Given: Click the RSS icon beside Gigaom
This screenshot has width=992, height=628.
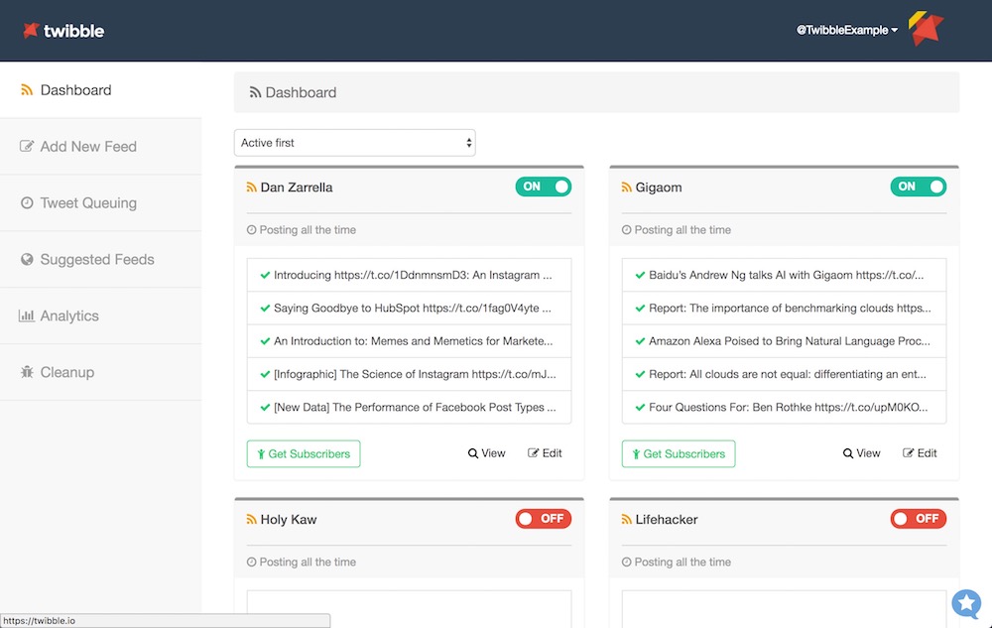Looking at the screenshot, I should (x=626, y=188).
